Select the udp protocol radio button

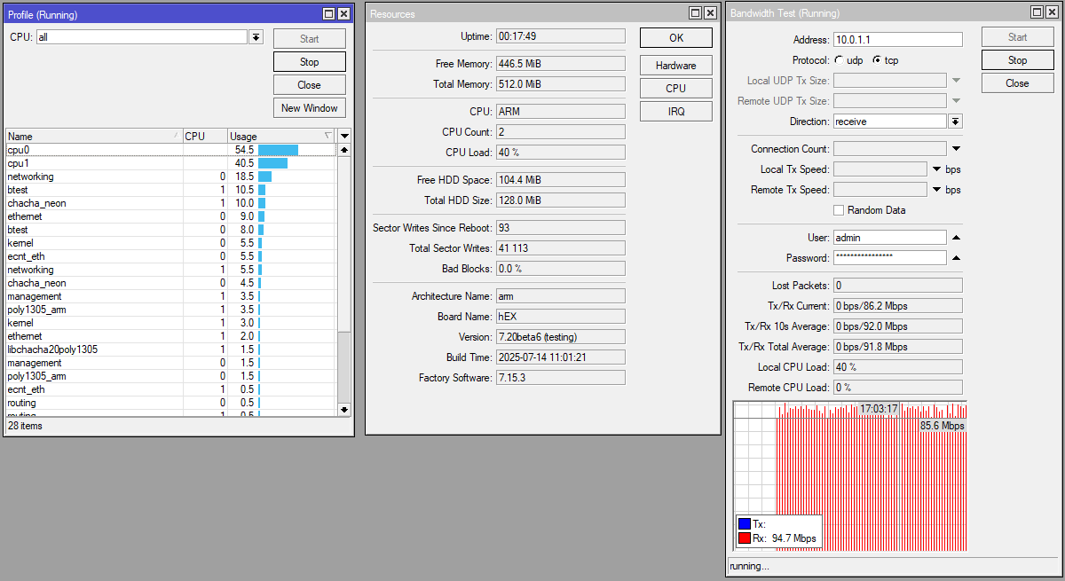pyautogui.click(x=839, y=60)
